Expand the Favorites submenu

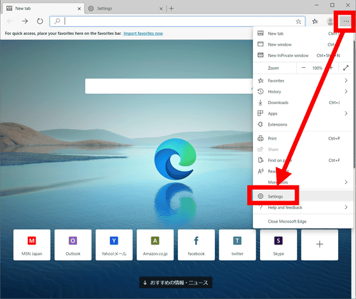[303, 81]
